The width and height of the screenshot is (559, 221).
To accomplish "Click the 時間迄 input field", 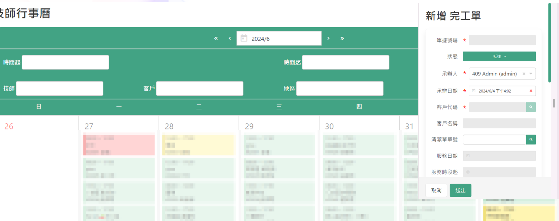I will point(345,62).
